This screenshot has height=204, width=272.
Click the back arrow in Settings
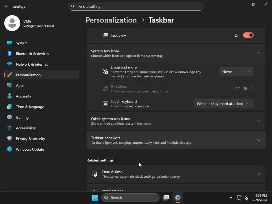coord(6,6)
